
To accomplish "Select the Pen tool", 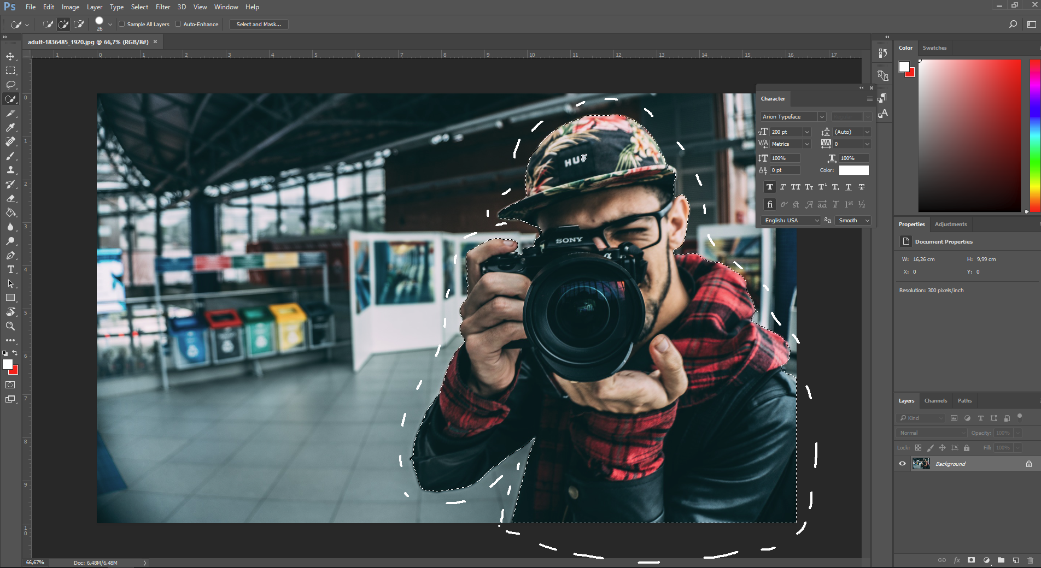I will [x=10, y=255].
